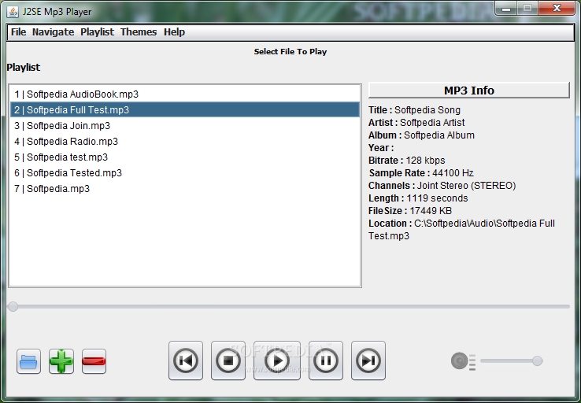This screenshot has height=403, width=581.
Task: Click the volume speaker icon
Action: [x=461, y=361]
